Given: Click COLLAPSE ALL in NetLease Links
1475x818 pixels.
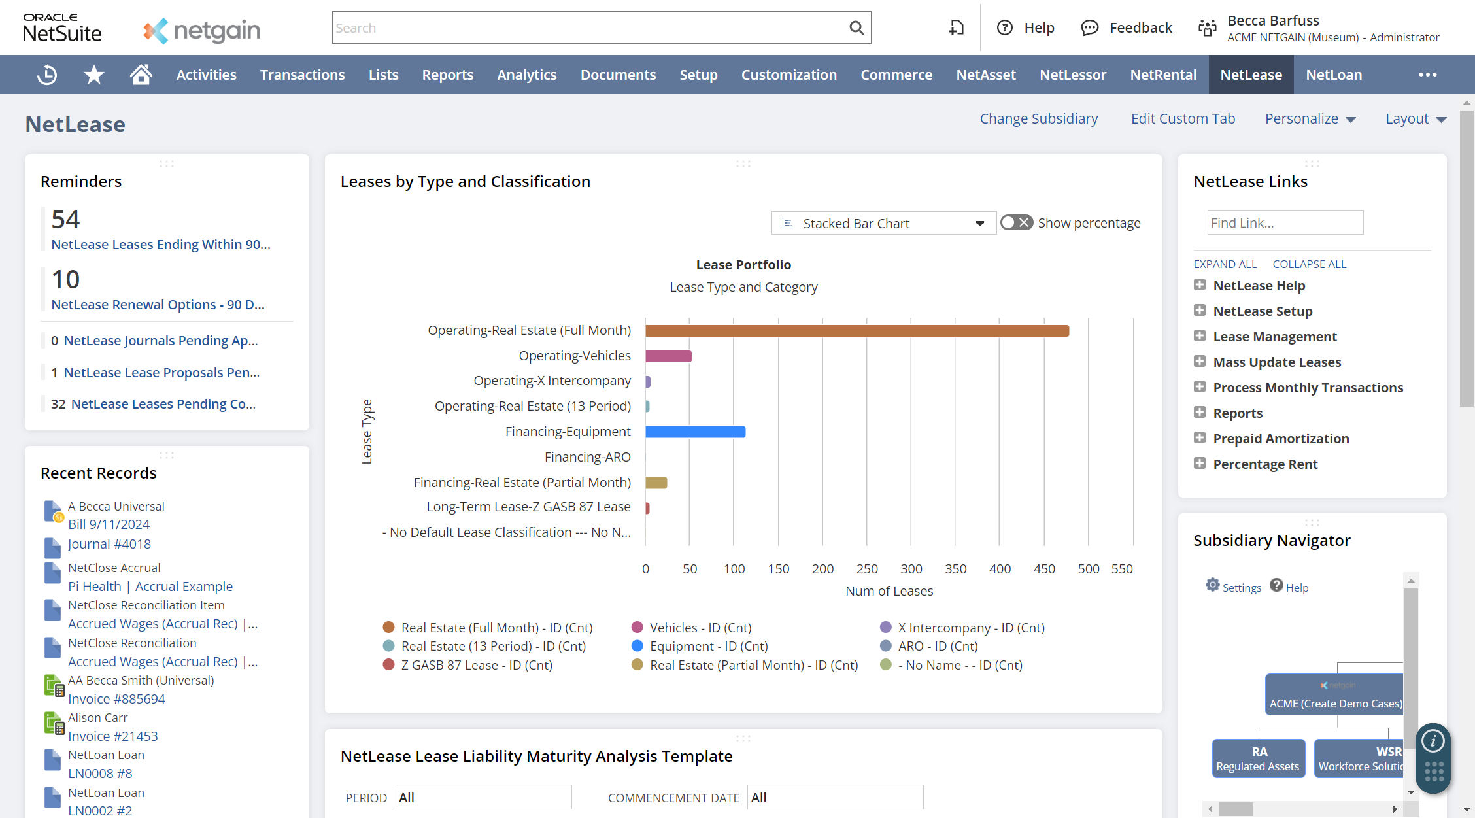Looking at the screenshot, I should [1309, 264].
